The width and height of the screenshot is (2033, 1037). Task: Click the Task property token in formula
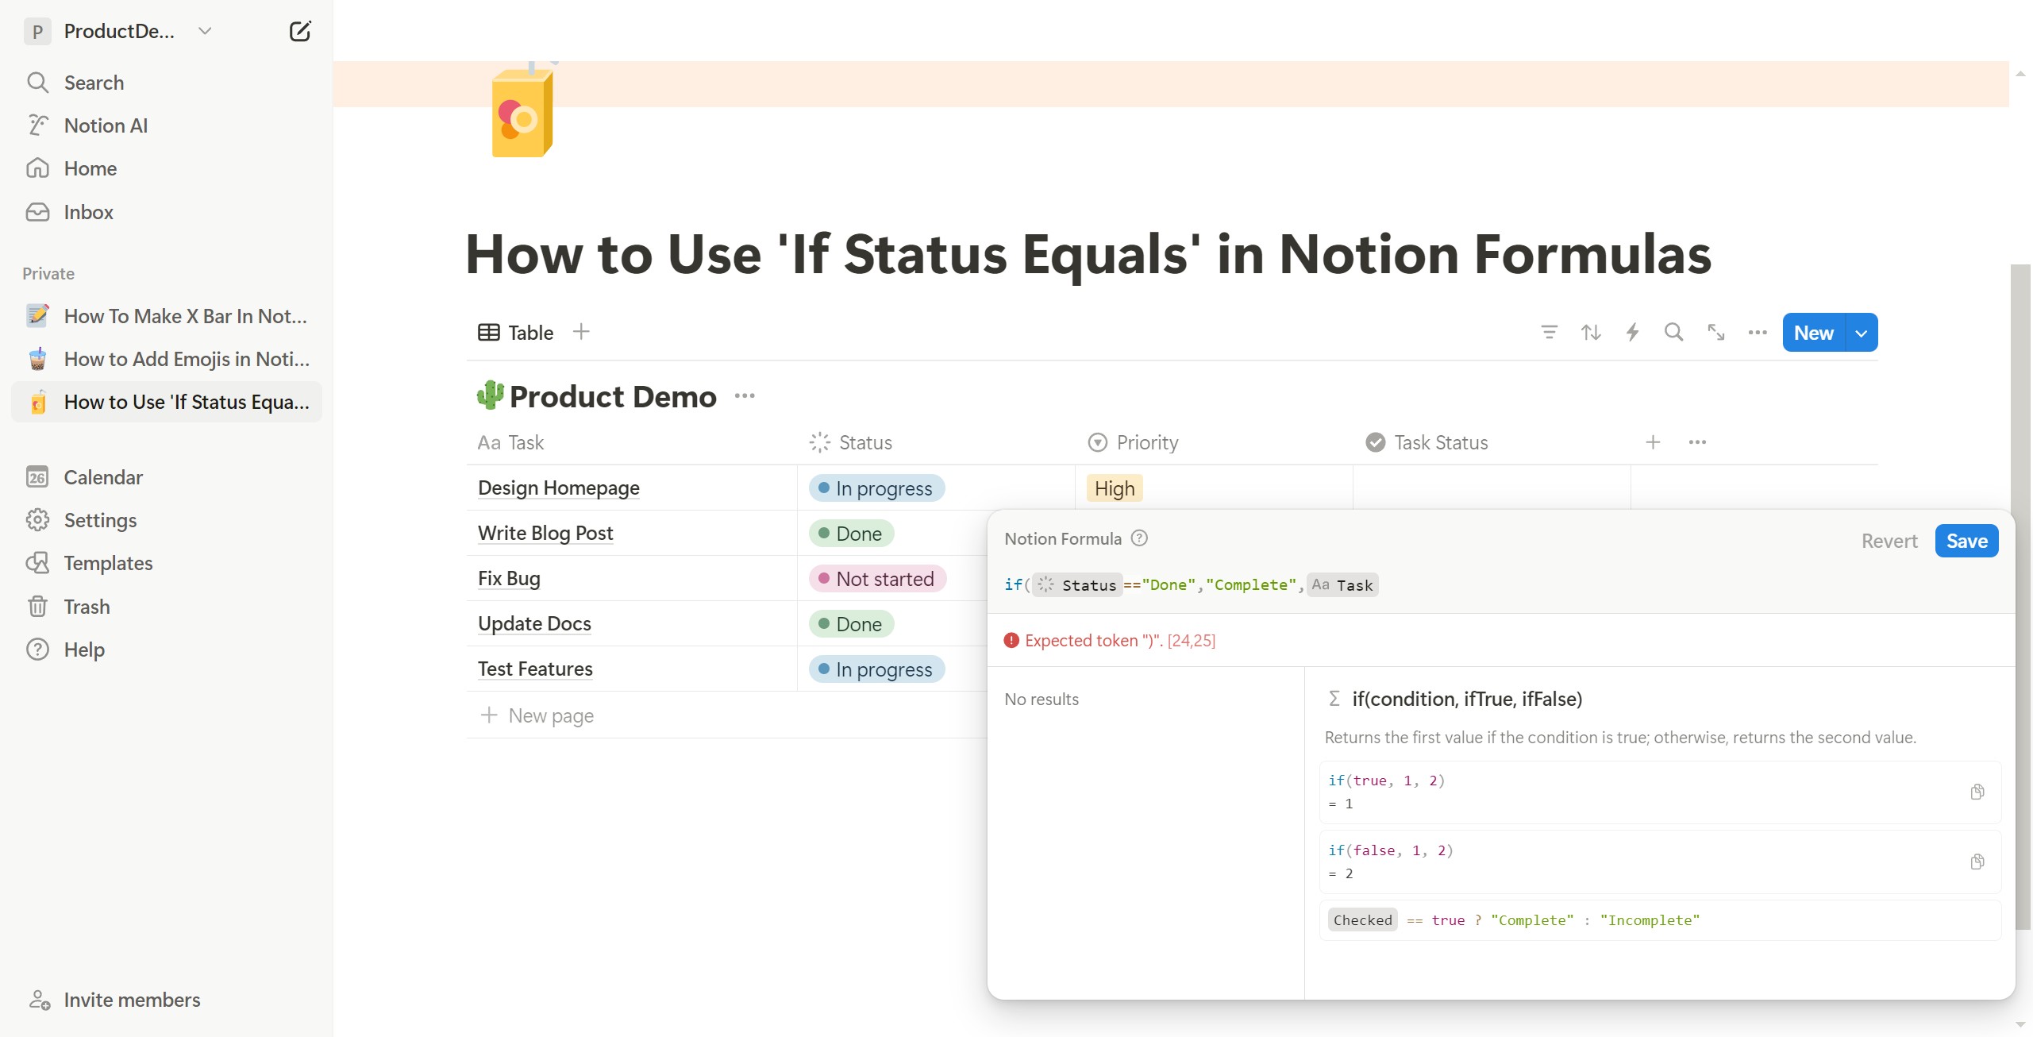point(1342,585)
